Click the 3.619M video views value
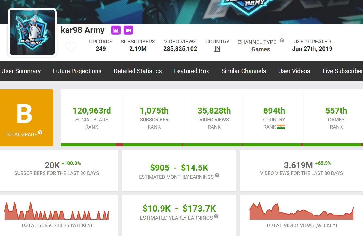The width and height of the screenshot is (363, 236). (298, 165)
